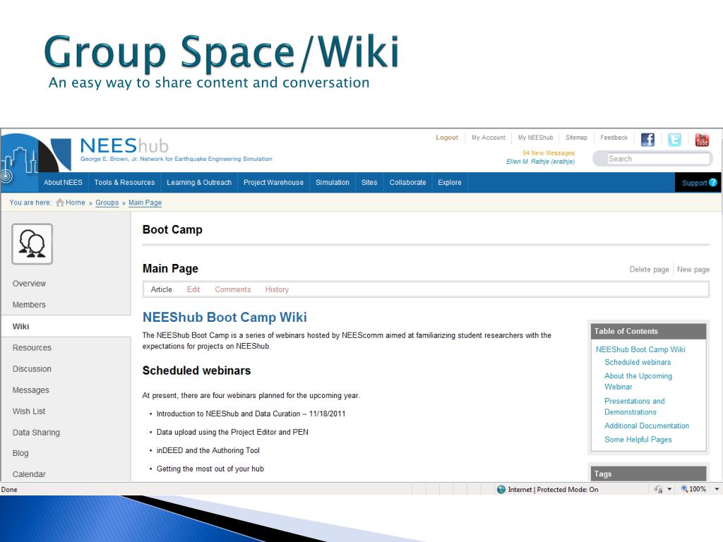Click the Groups breadcrumb link

[107, 203]
